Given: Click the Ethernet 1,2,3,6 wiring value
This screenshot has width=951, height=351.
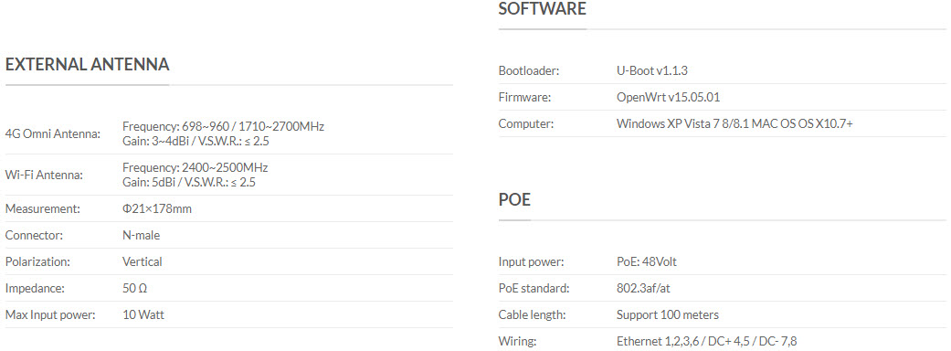Looking at the screenshot, I should coord(706,341).
